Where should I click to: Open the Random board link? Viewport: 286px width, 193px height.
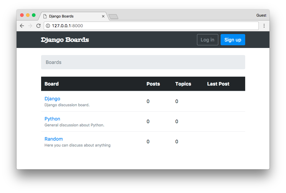[x=54, y=139]
